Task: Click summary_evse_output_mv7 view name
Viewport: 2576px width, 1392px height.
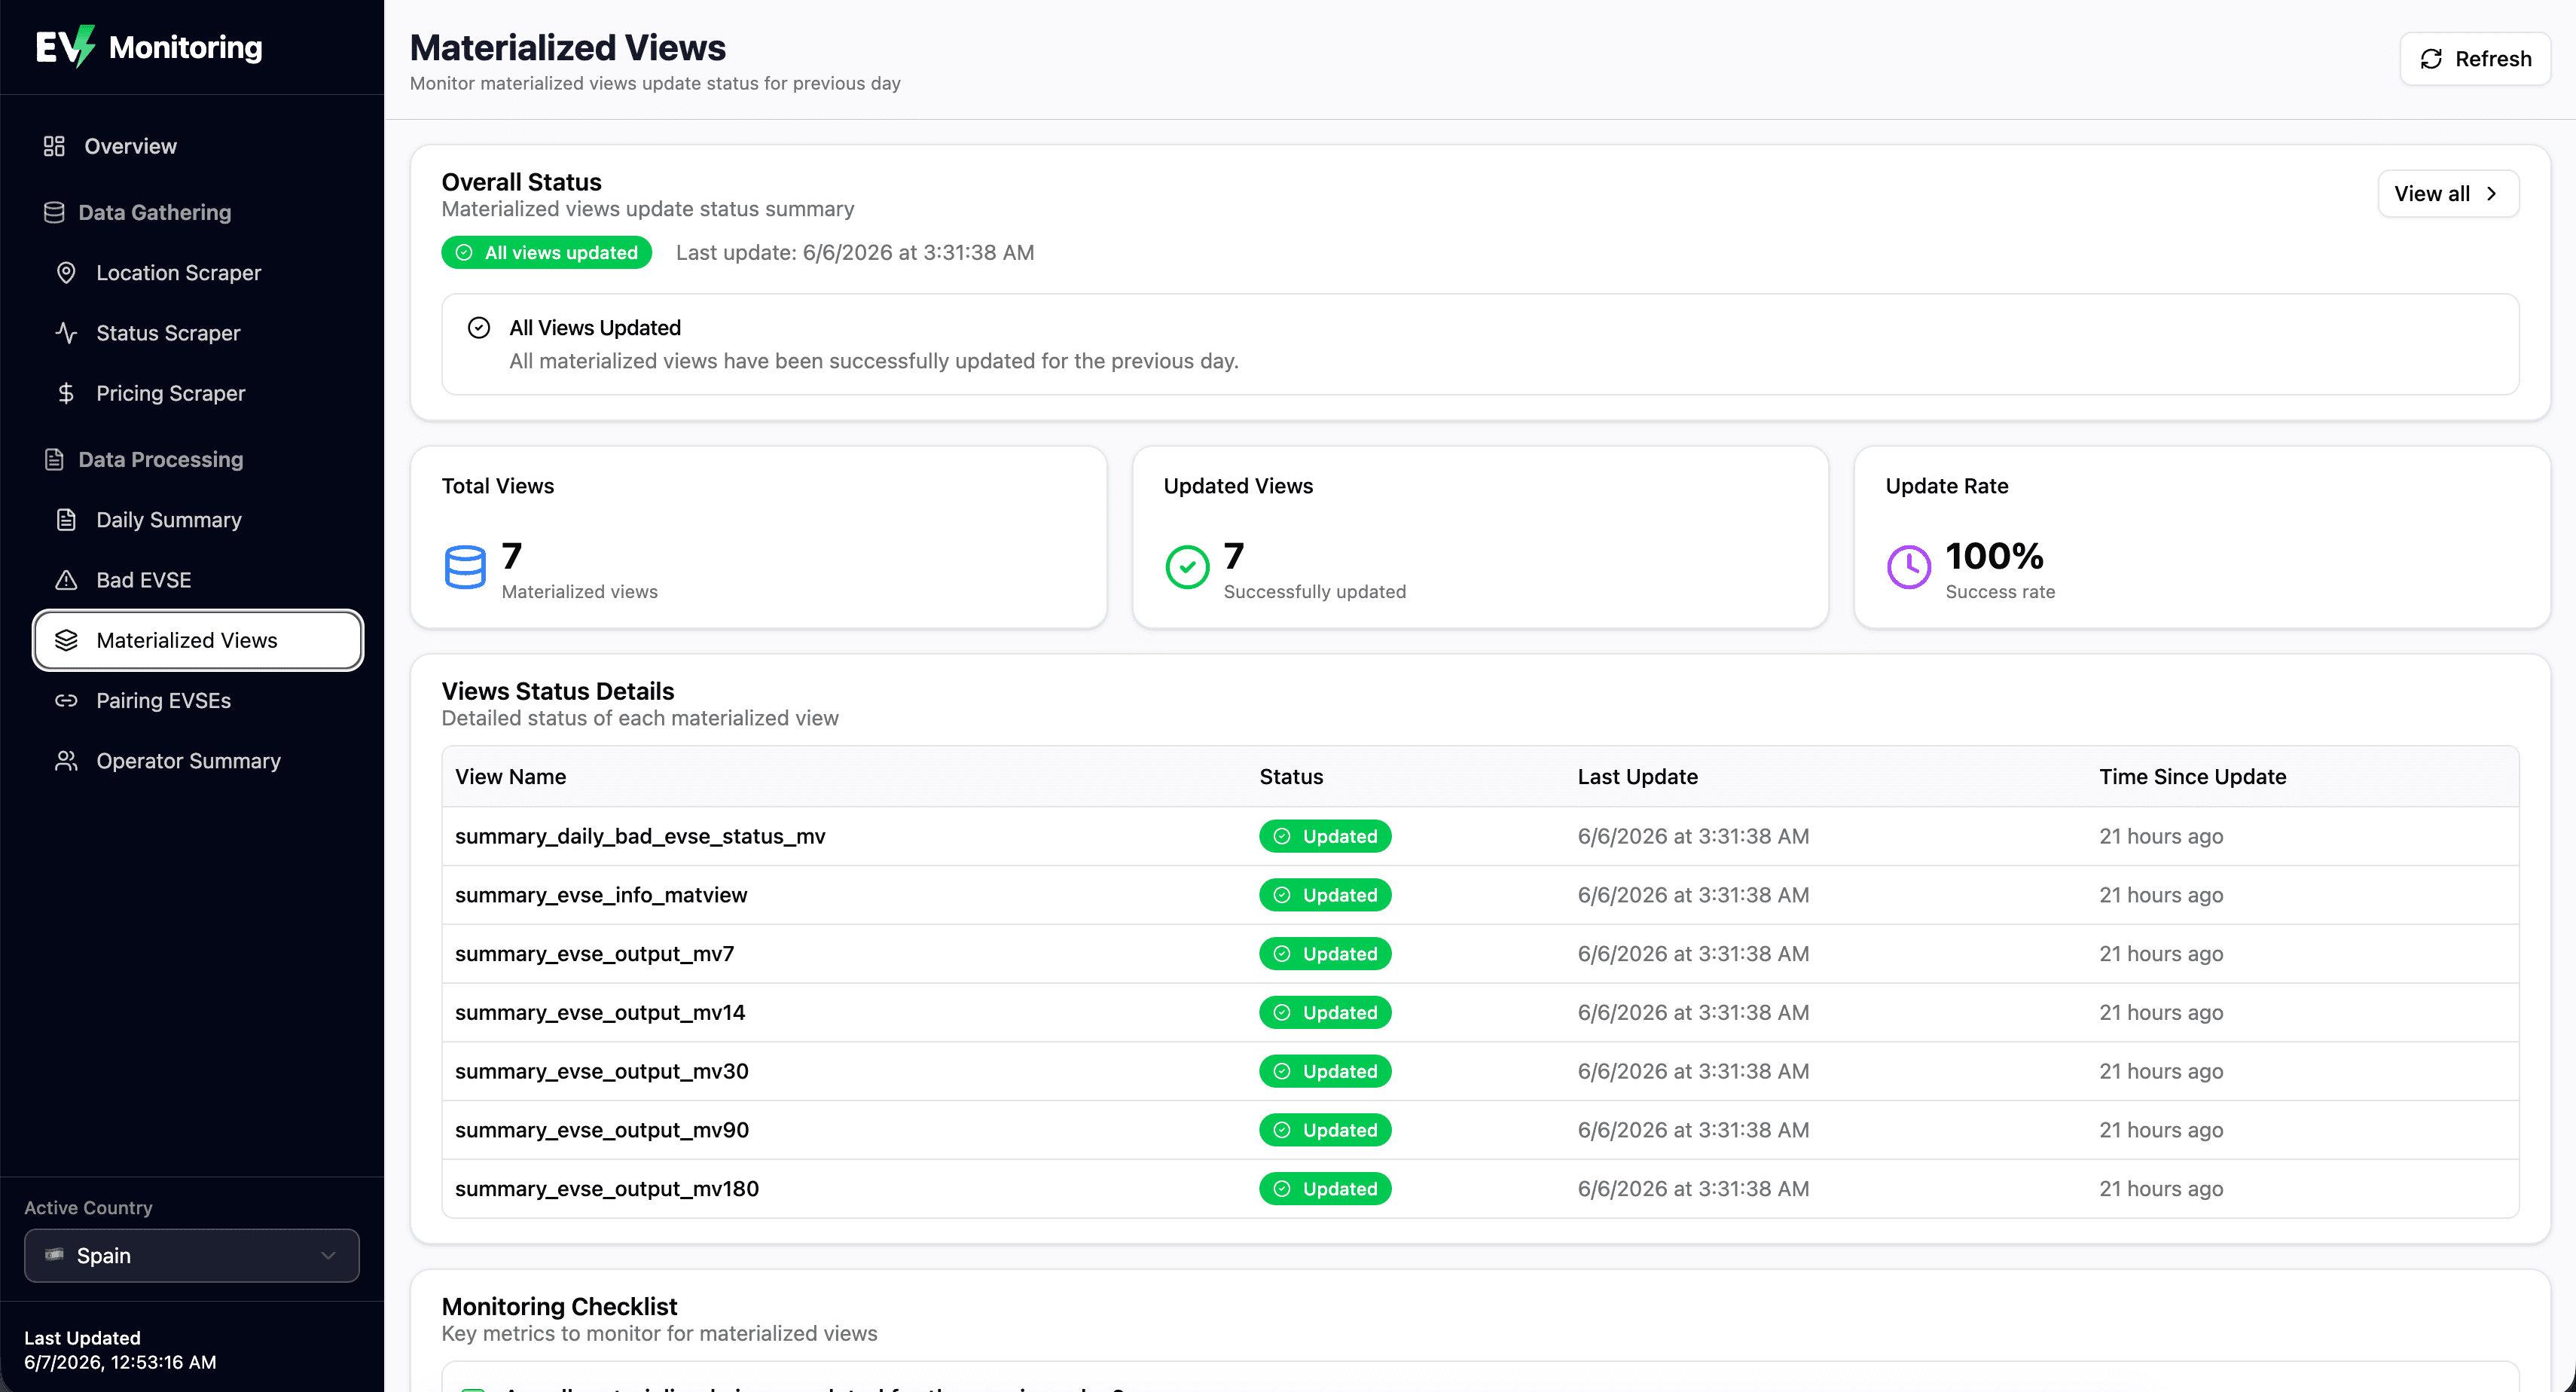Action: point(595,953)
